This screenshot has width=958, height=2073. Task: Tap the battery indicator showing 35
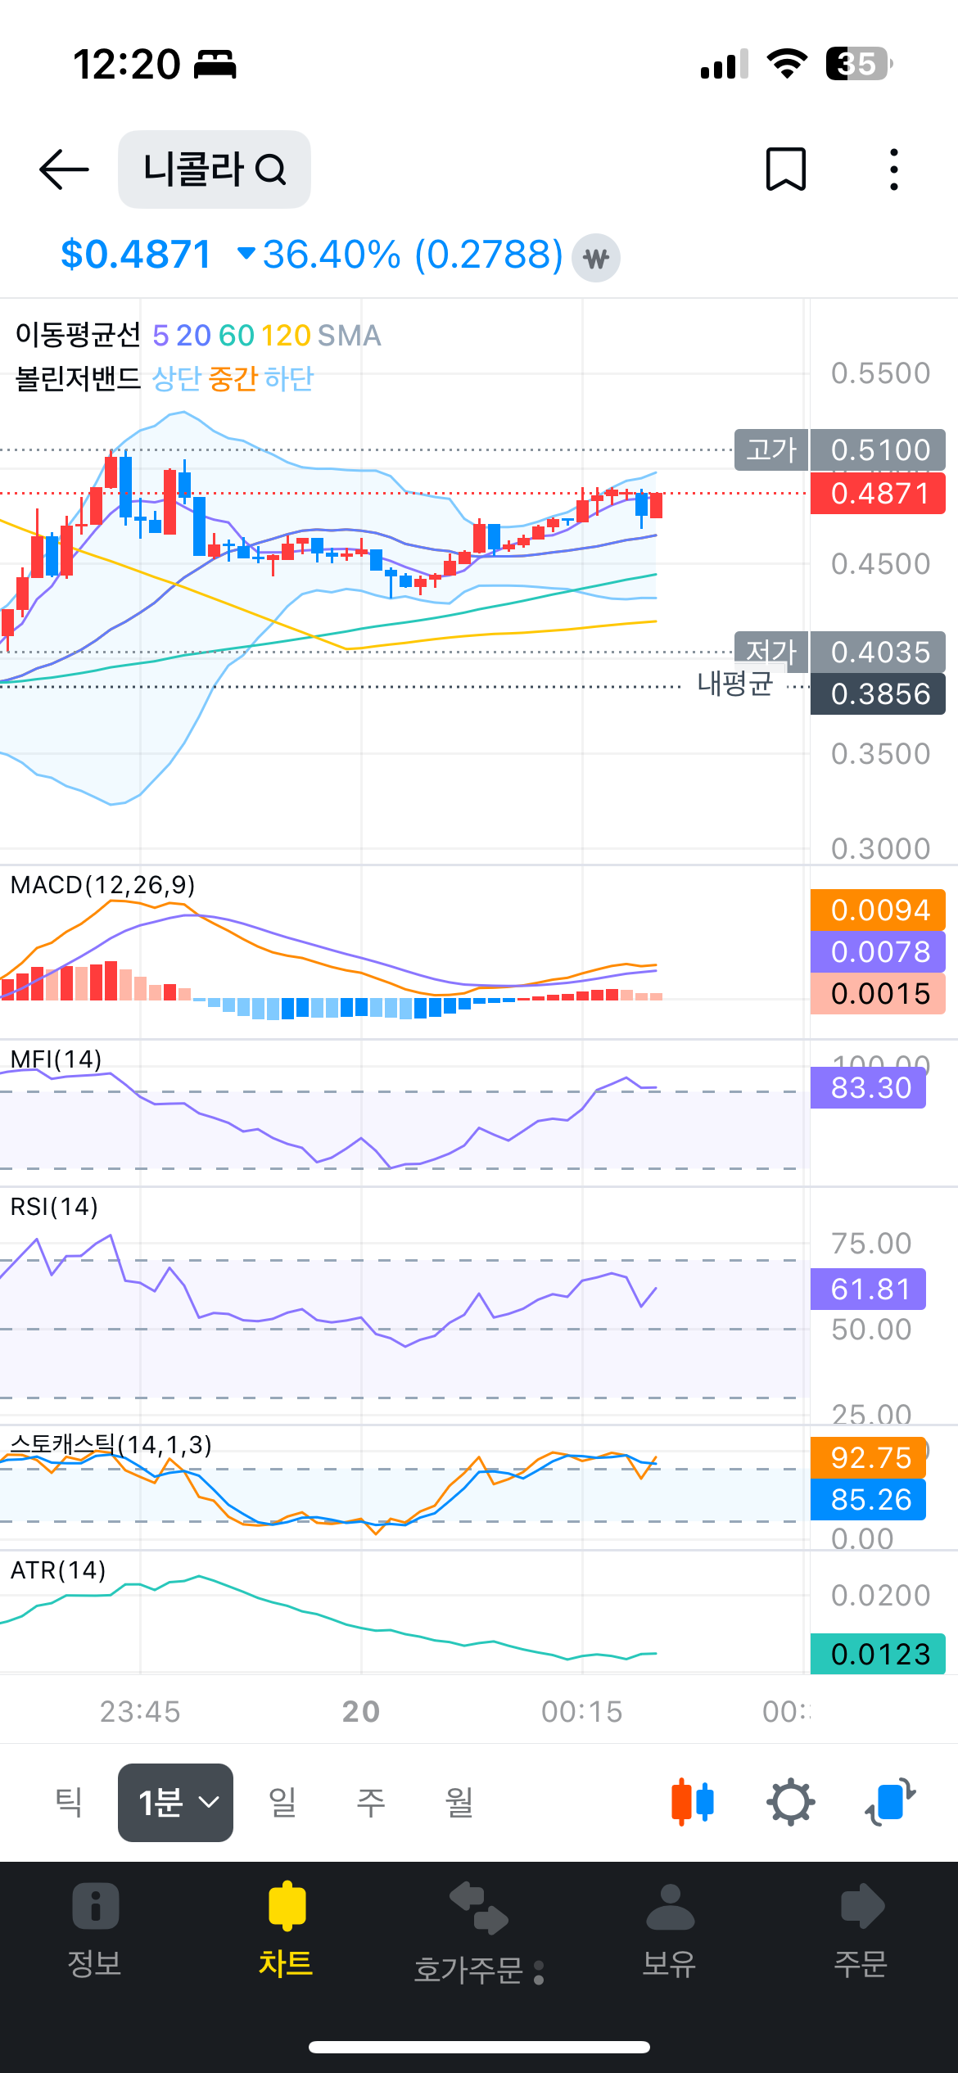click(859, 64)
